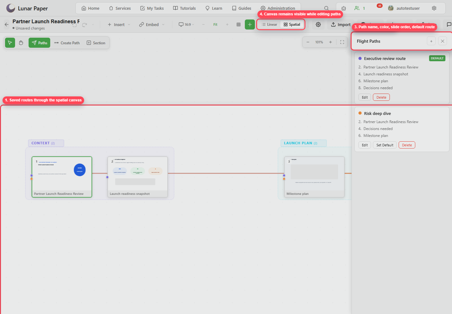This screenshot has height=314, width=452.
Task: Open the comments icon in toolbar
Action: (449, 24)
